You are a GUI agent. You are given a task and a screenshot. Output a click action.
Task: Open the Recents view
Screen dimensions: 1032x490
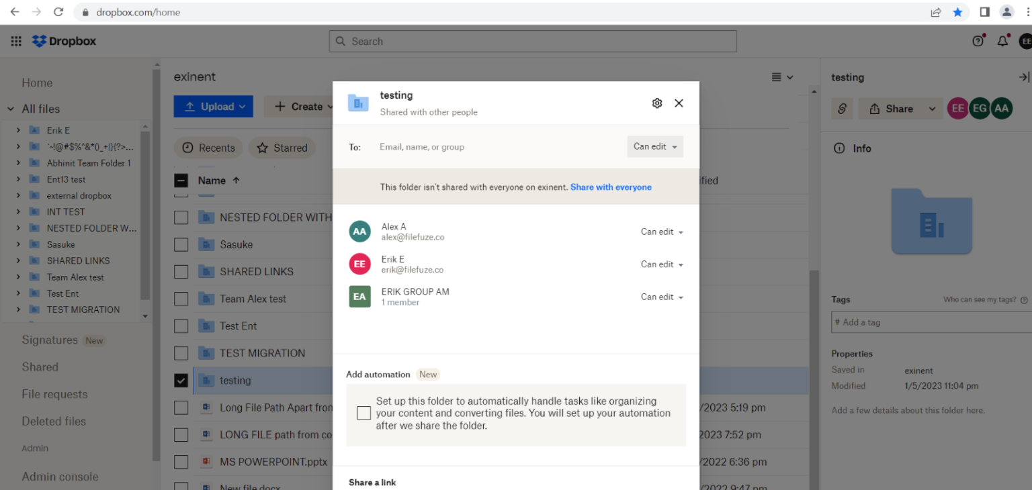[208, 148]
